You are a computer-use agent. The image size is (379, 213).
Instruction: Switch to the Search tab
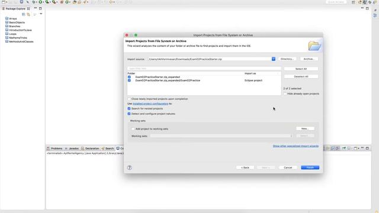click(108, 149)
